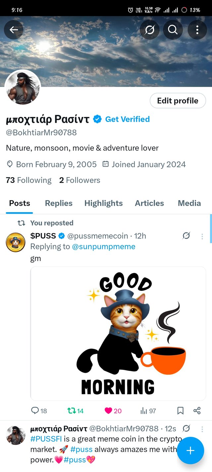Viewport: 212px width, 472px height.
Task: Share the $PUSS gm post
Action: [x=197, y=411]
